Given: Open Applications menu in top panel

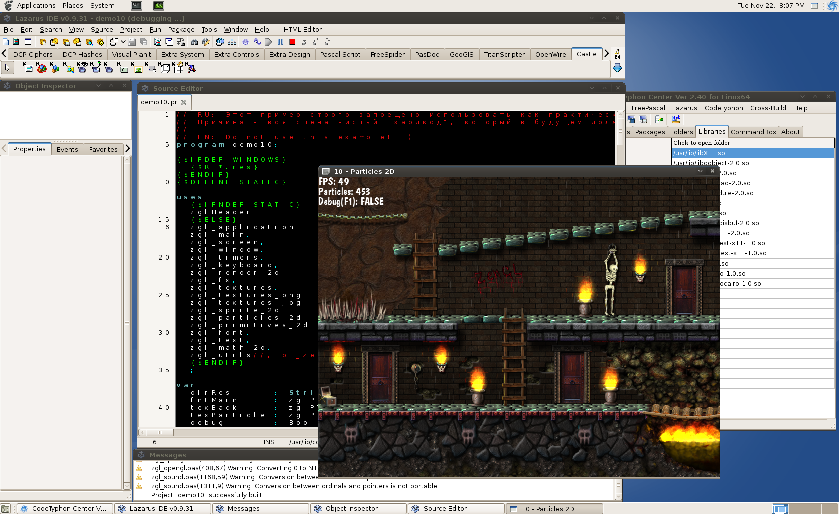Looking at the screenshot, I should 36,5.
